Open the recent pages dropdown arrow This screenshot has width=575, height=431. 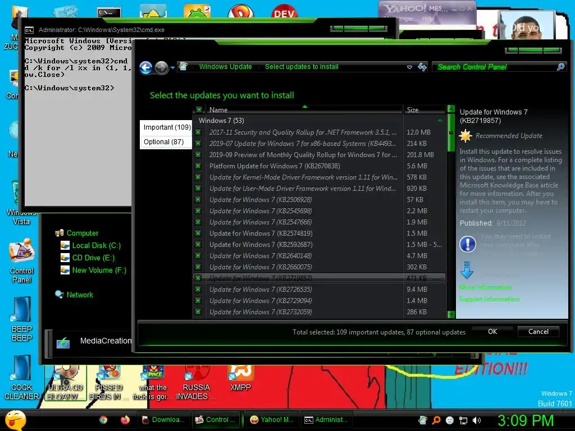(172, 68)
